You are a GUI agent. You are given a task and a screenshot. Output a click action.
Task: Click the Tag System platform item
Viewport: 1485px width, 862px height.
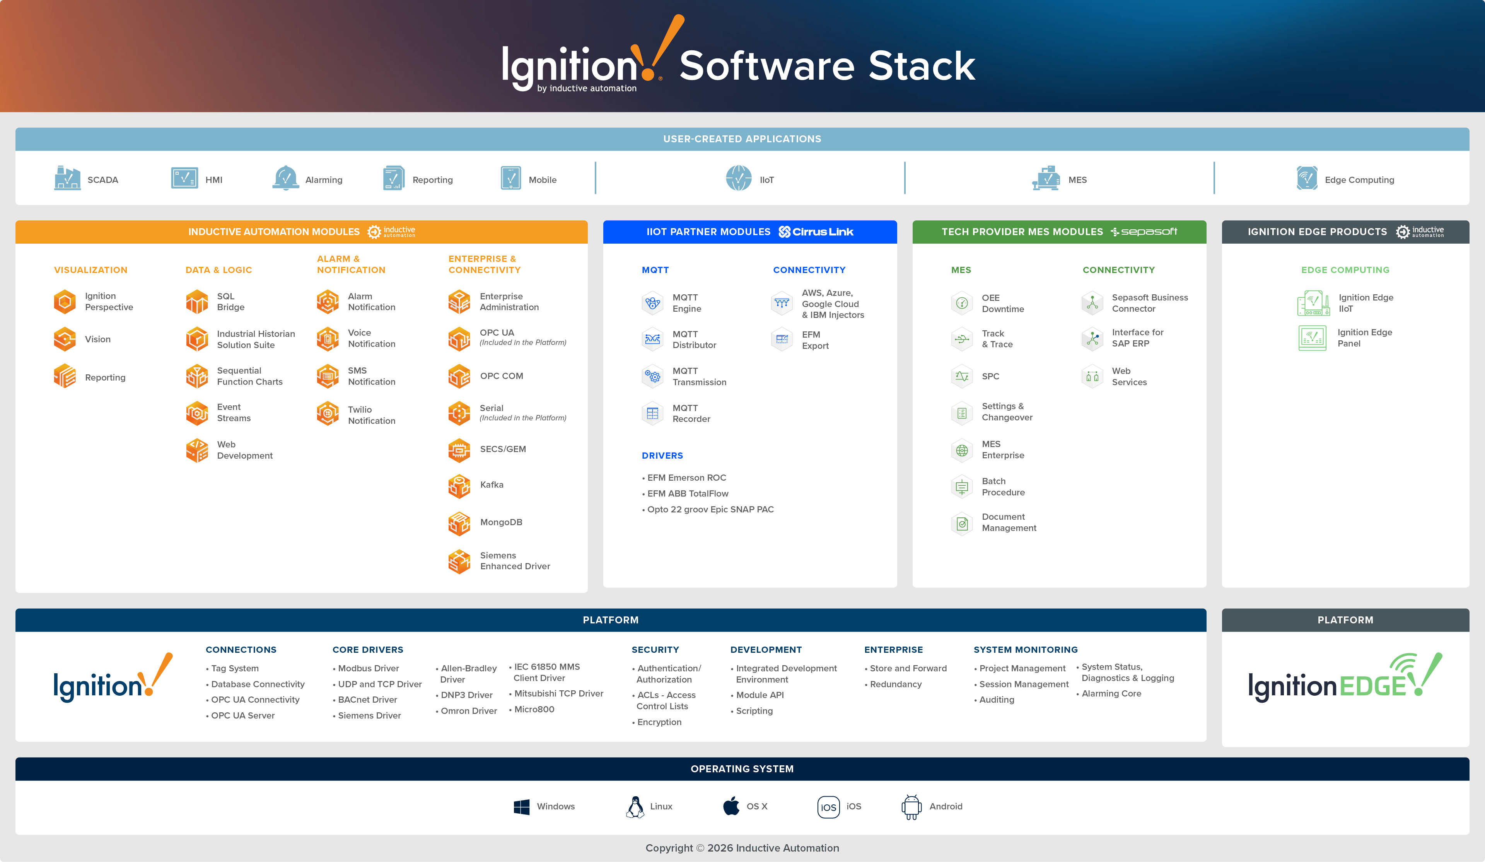[234, 669]
